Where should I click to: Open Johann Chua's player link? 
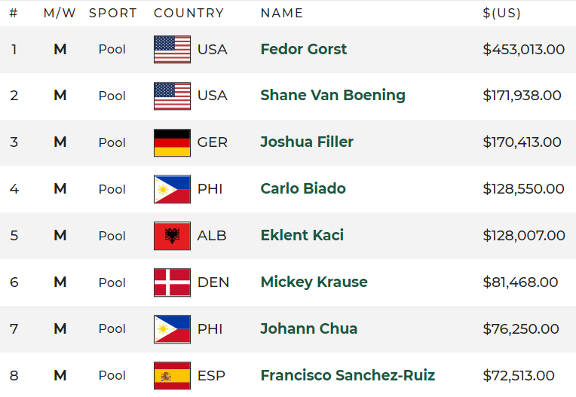click(x=308, y=328)
